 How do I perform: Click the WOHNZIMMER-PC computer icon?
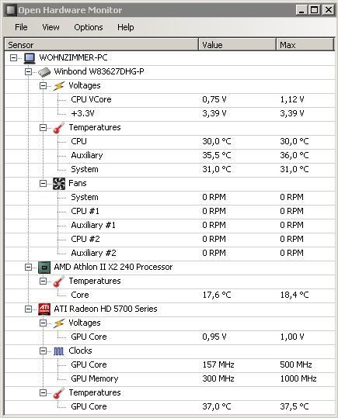coord(30,58)
